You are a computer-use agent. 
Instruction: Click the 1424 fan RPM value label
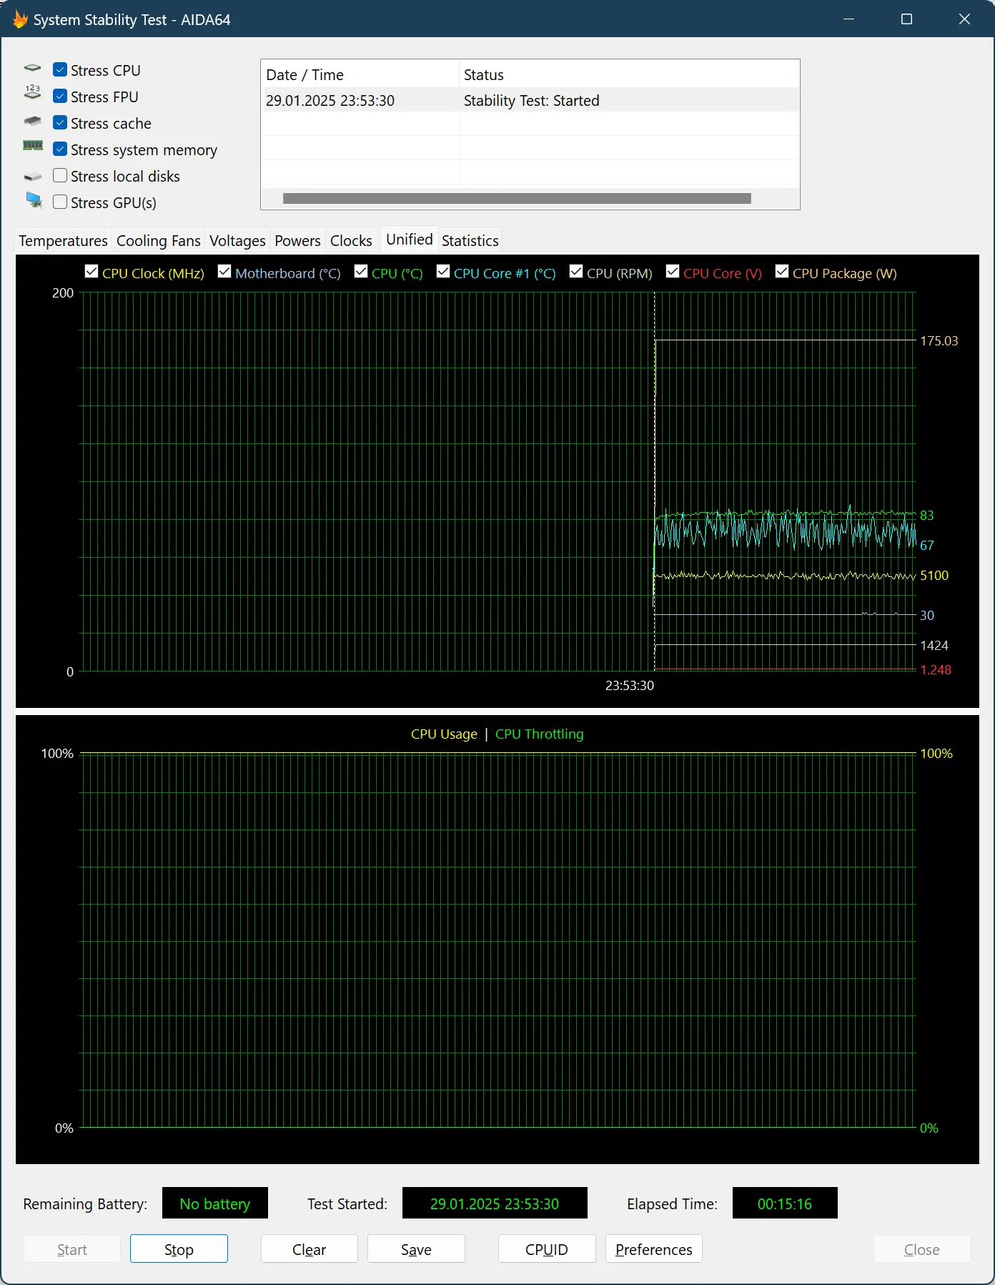[934, 646]
